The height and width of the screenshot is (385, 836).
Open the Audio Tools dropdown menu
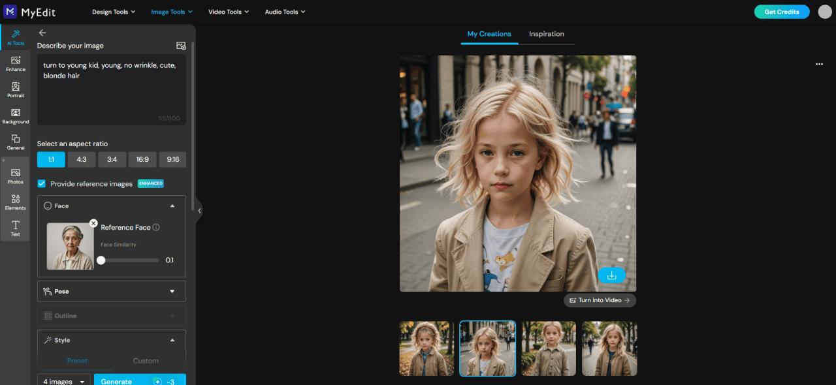(285, 12)
